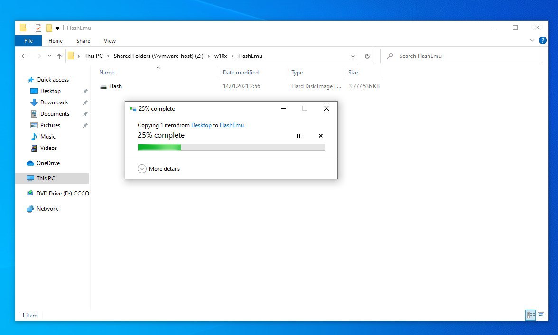Viewport: 558px width, 335px height.
Task: Sort files by Size column
Action: tap(364, 72)
